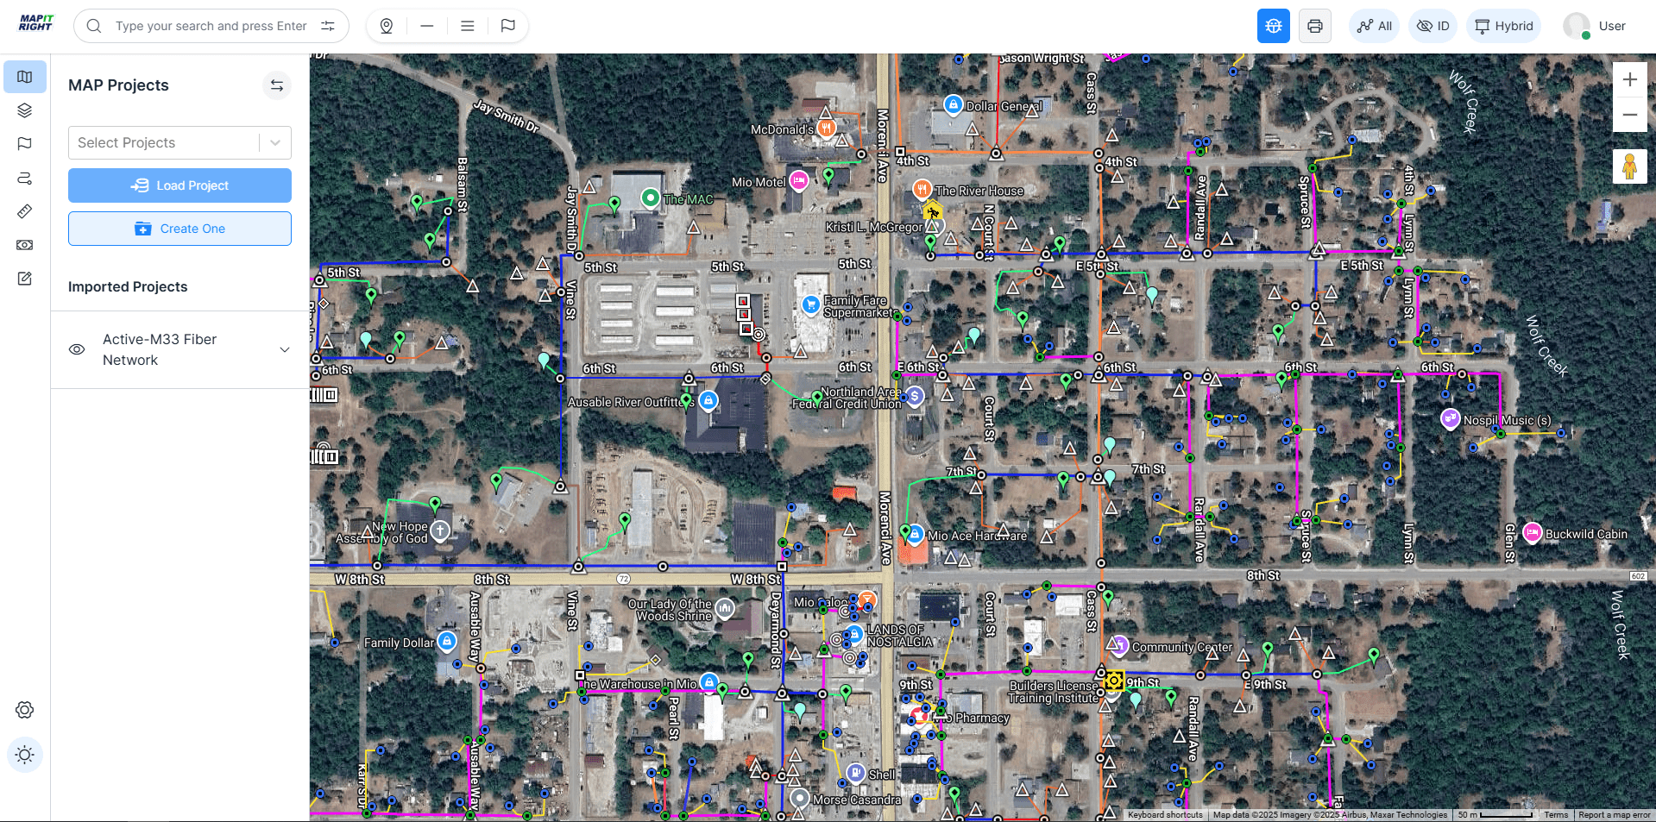This screenshot has width=1656, height=822.
Task: Click the location pin tool in toolbar
Action: pyautogui.click(x=387, y=26)
